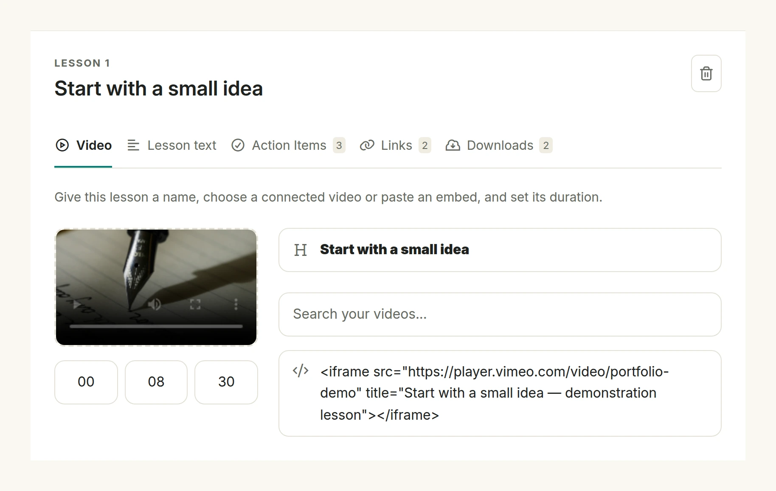Edit the iframe embed code box

(500, 393)
